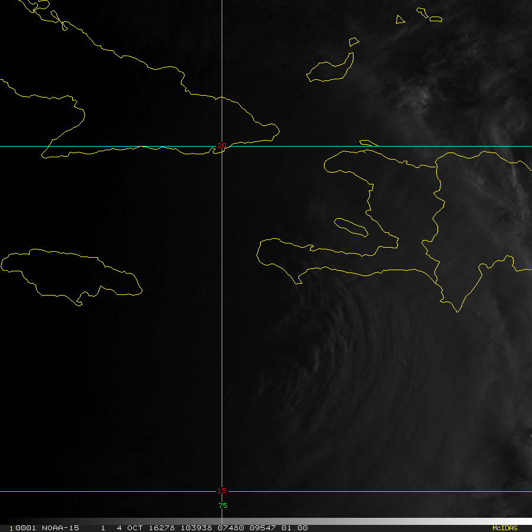Select the "09547" value in status line
532x532 pixels.
262,528
